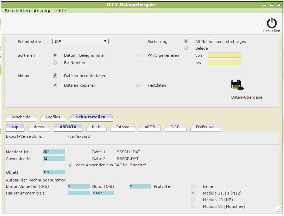Switch to the Logfiles tab
Image resolution: width=284 pixels, height=216 pixels.
coord(53,117)
